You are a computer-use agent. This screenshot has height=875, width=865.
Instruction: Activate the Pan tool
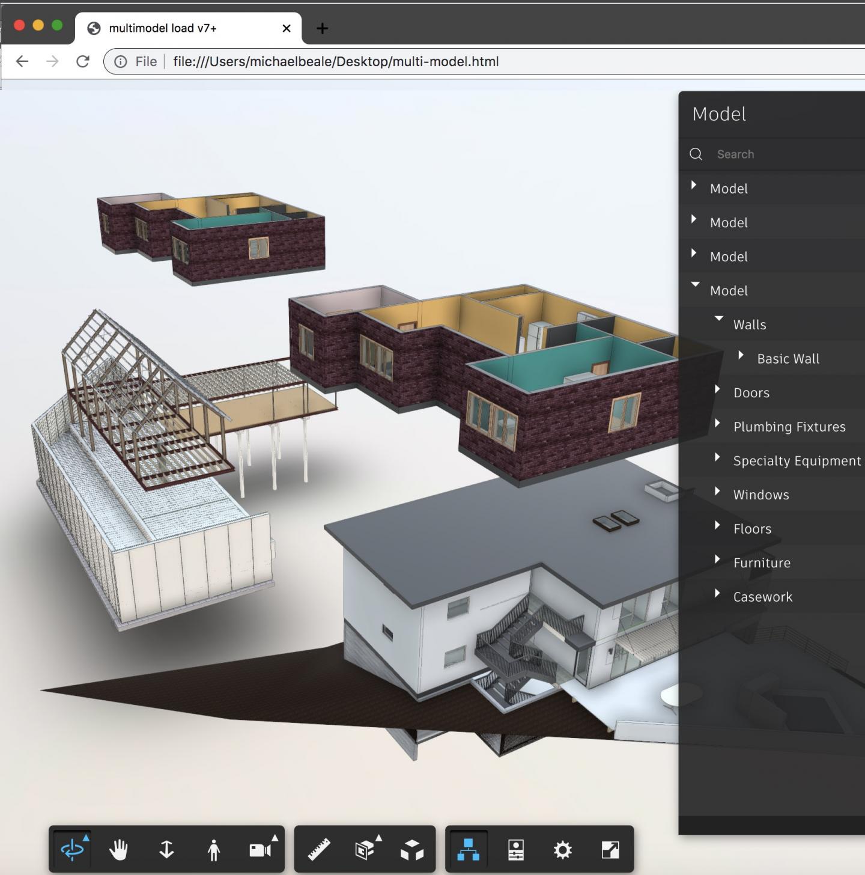[x=119, y=849]
